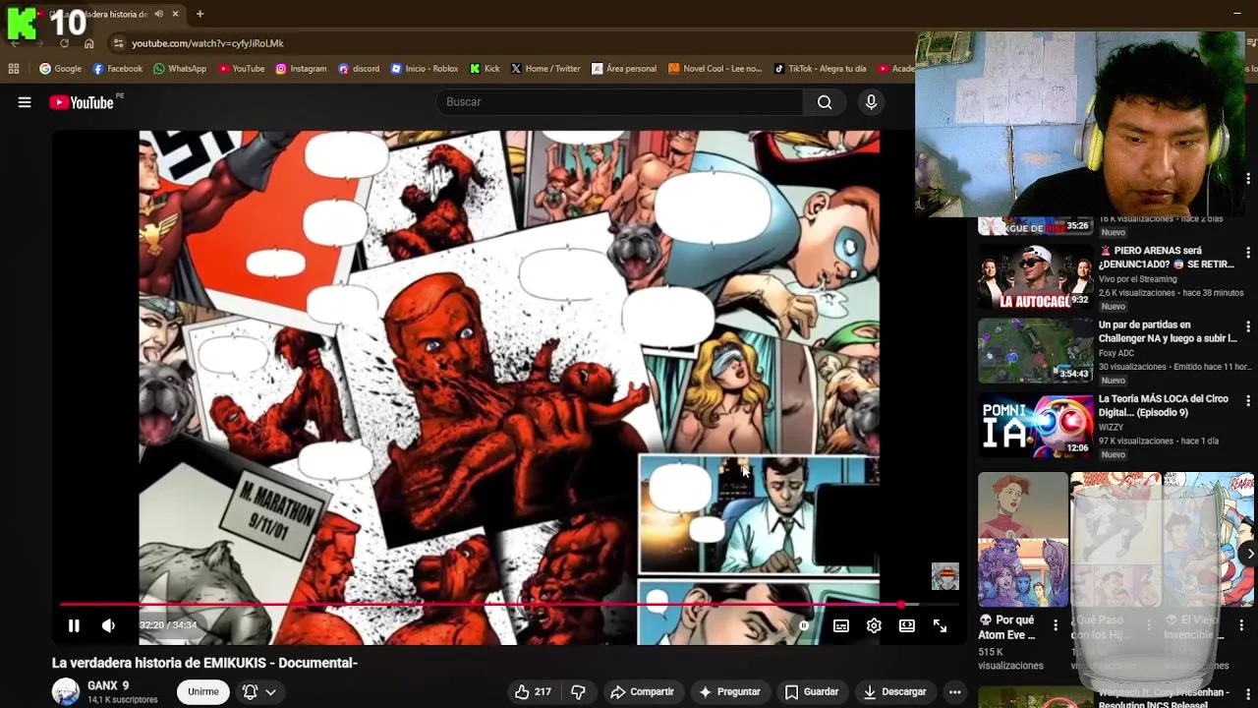
Task: Open Inicio - Roblox bookmark
Action: coord(425,69)
